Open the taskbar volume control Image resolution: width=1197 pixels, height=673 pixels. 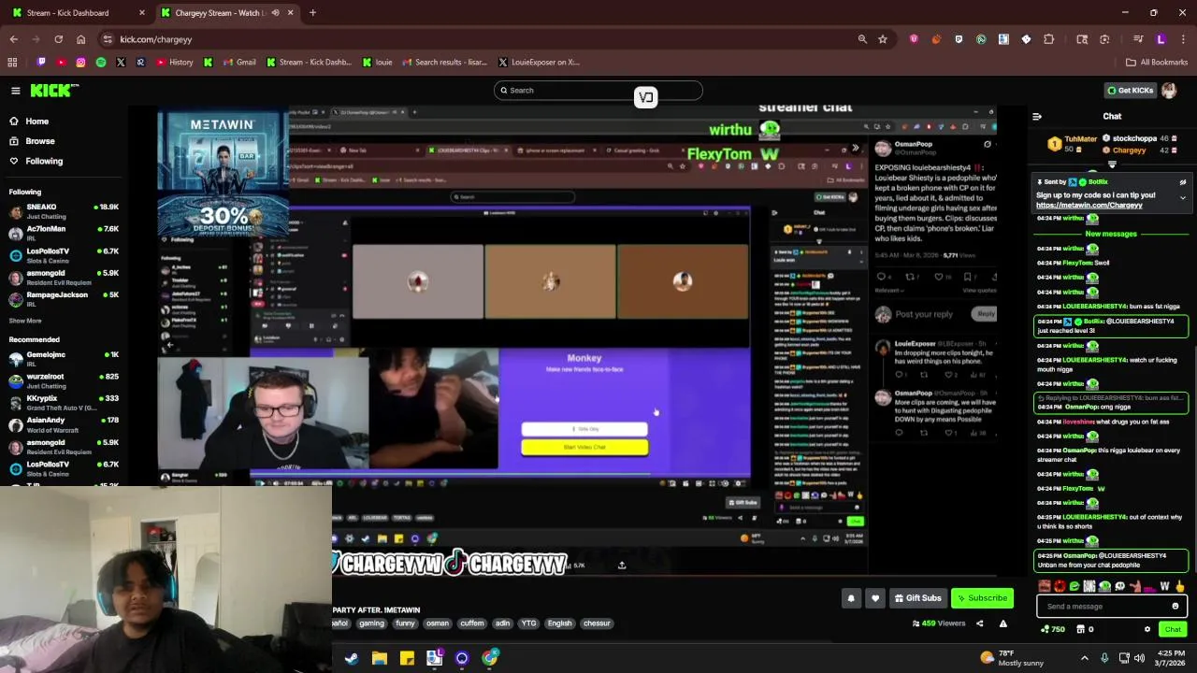pyautogui.click(x=1139, y=658)
